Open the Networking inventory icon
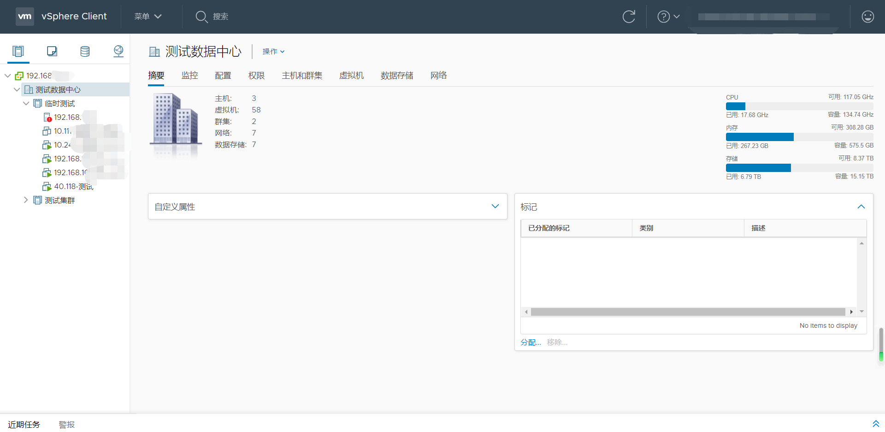The width and height of the screenshot is (885, 432). tap(118, 51)
